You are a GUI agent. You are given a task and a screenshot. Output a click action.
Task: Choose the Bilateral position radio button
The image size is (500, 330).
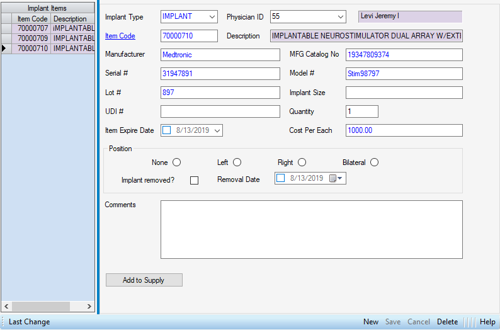pyautogui.click(x=374, y=162)
